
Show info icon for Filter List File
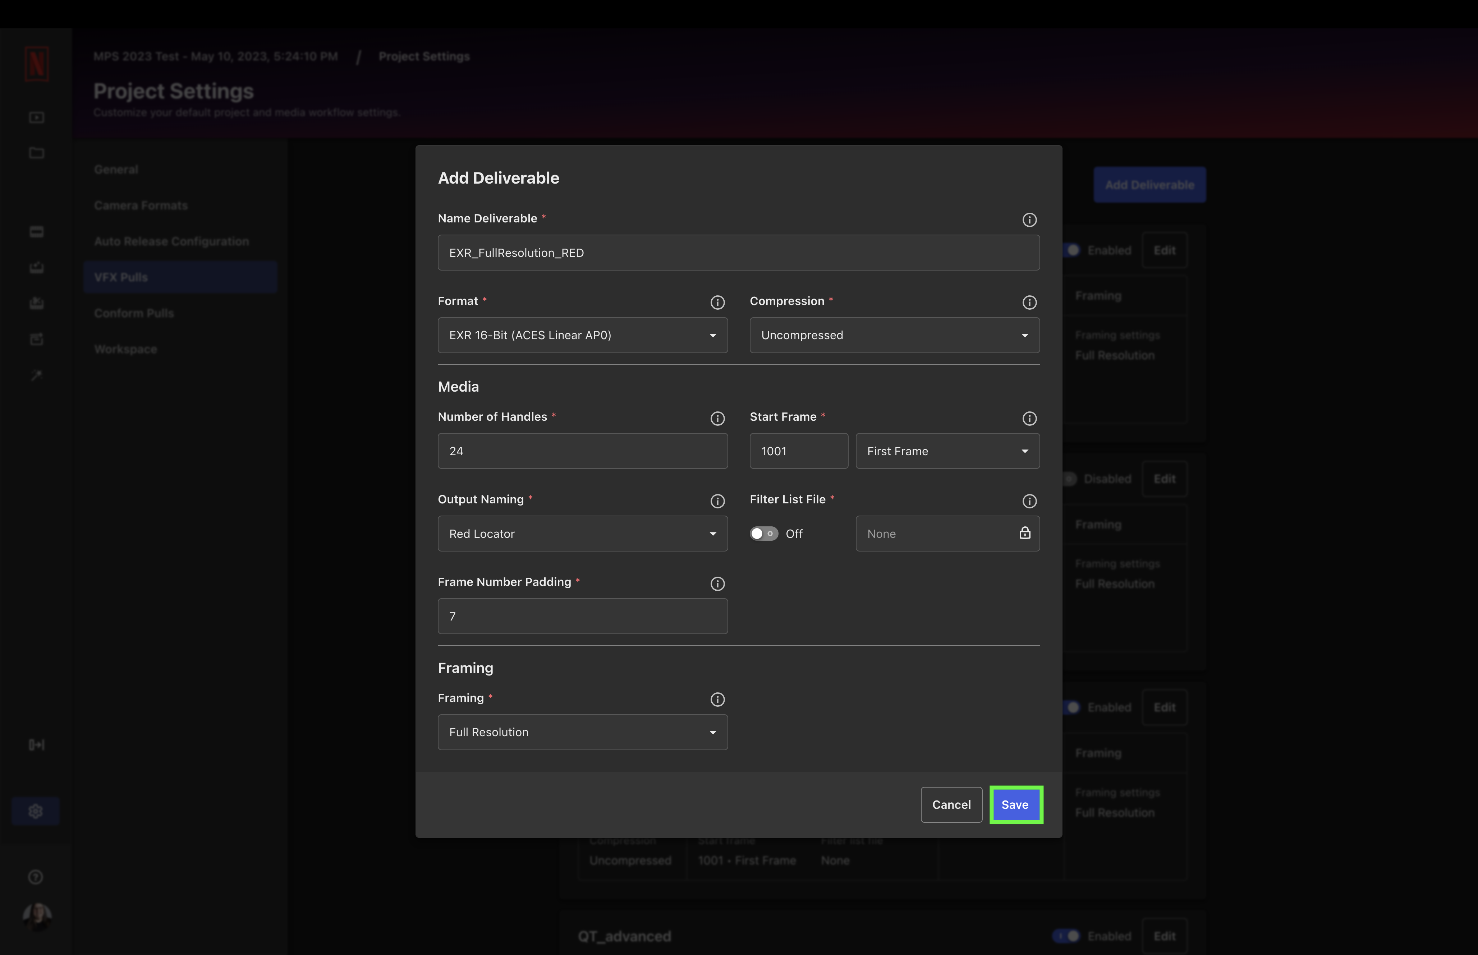[1029, 500]
